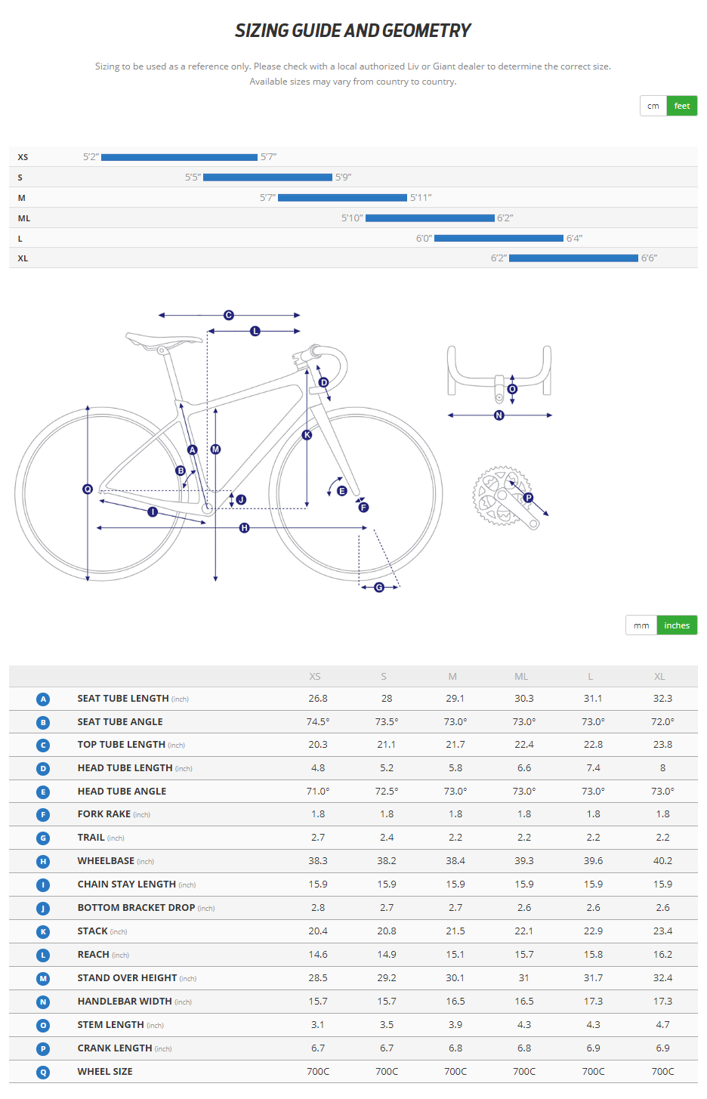This screenshot has width=707, height=1099.
Task: Switch height units to cm
Action: tap(653, 106)
